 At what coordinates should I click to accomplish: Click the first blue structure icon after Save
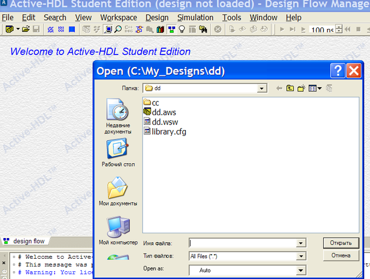click(50, 29)
